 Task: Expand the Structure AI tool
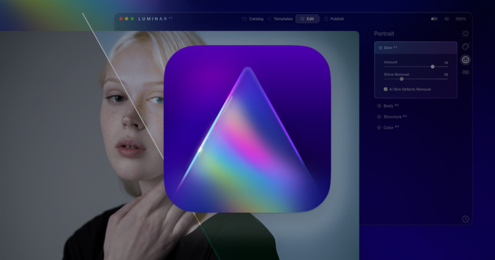point(392,117)
